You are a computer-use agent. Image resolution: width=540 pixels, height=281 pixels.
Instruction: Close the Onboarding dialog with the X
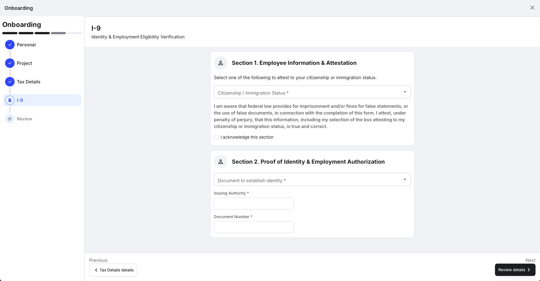click(x=532, y=8)
